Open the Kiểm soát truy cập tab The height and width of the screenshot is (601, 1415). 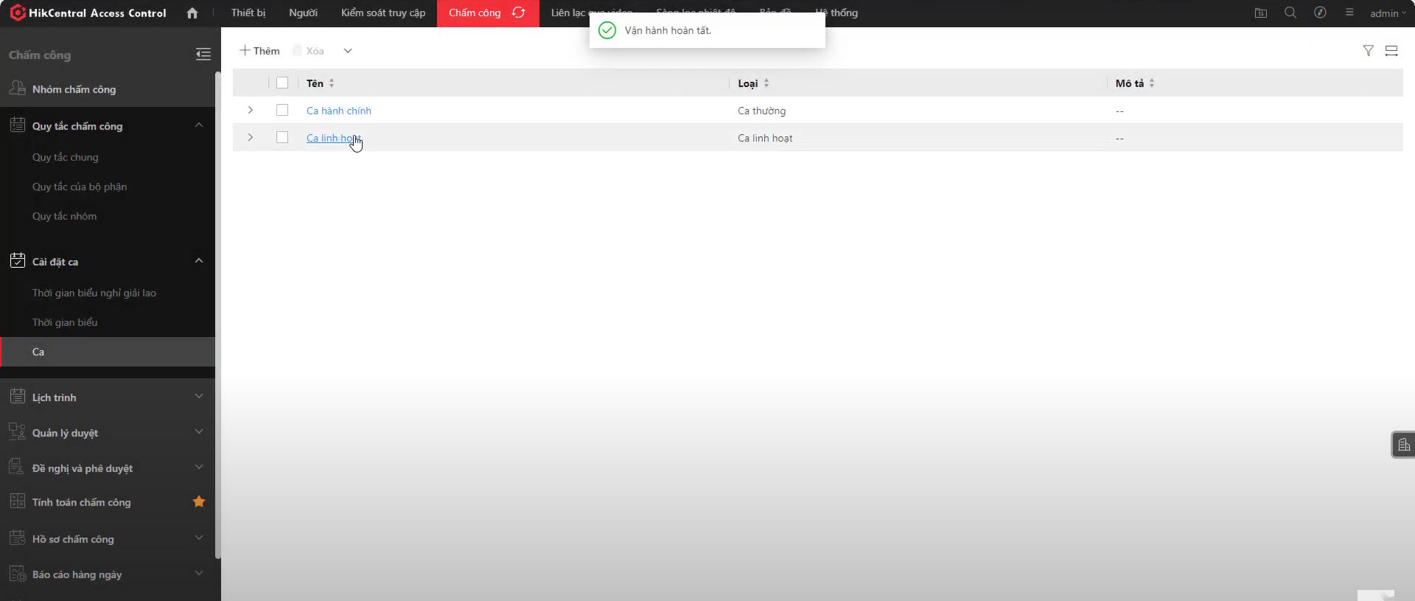tap(383, 13)
